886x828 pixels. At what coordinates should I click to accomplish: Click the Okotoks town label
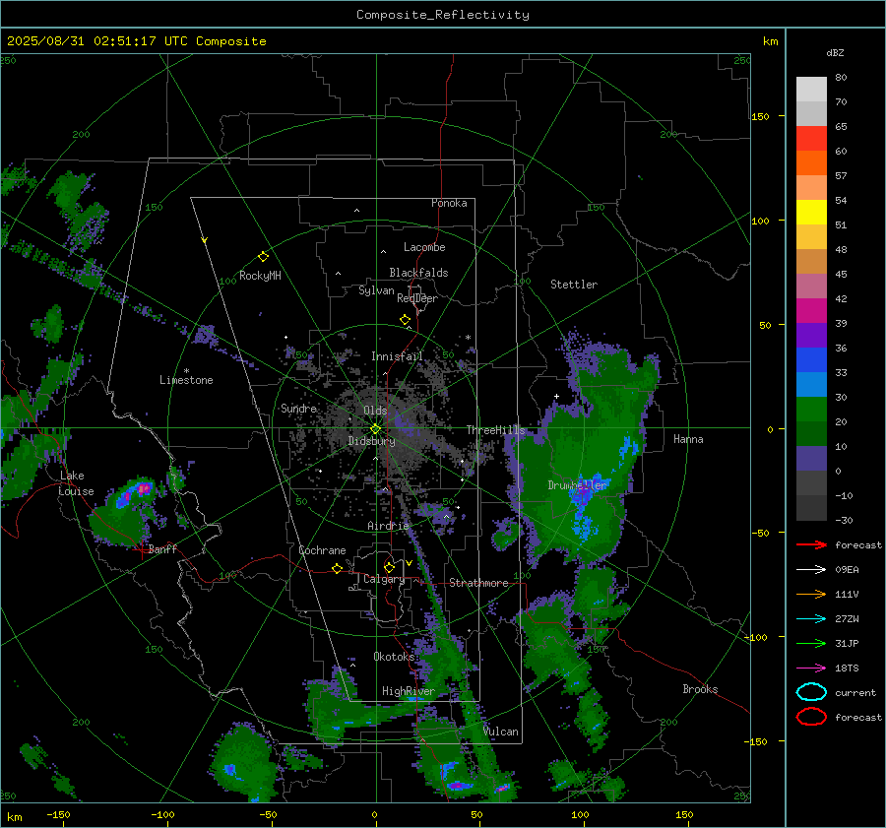394,656
